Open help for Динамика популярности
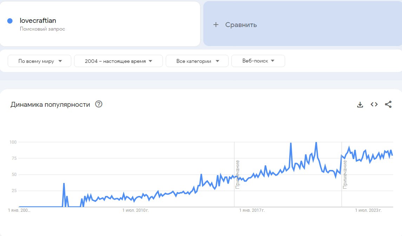402x236 pixels. point(99,104)
